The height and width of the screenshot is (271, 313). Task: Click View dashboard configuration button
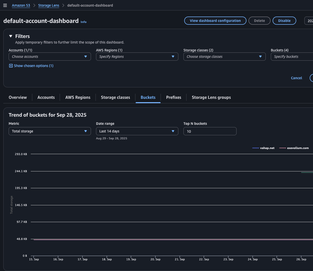click(215, 21)
